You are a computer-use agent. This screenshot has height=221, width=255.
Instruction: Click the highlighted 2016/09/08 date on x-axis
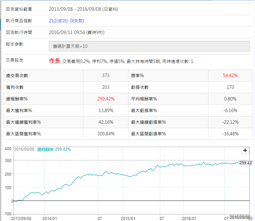pyautogui.click(x=240, y=217)
